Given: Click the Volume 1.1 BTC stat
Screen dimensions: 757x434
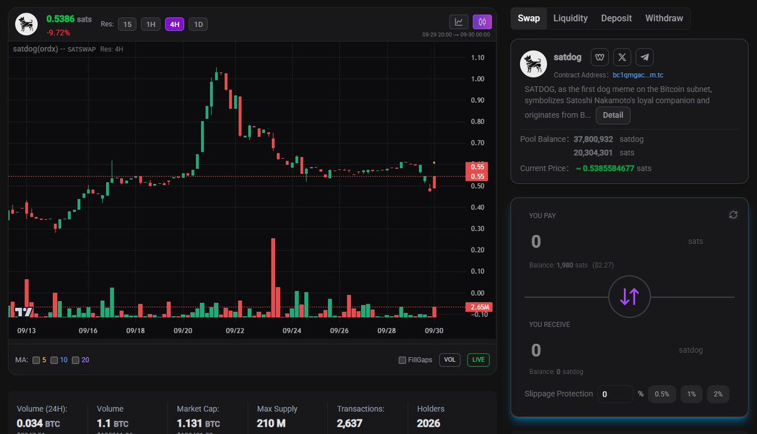Looking at the screenshot, I should click(x=112, y=418).
